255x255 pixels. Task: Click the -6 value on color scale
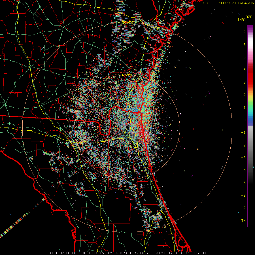(x=243, y=195)
